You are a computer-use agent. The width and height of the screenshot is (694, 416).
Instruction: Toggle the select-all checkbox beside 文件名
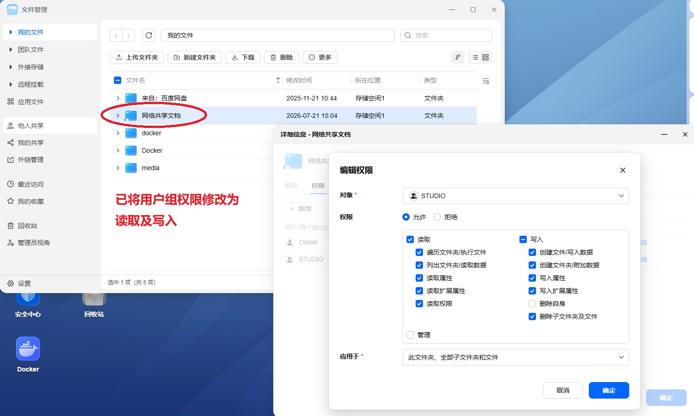point(118,80)
